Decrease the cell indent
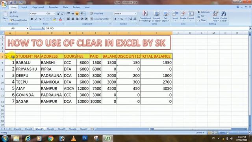This screenshot has height=142, width=252. pos(82,19)
